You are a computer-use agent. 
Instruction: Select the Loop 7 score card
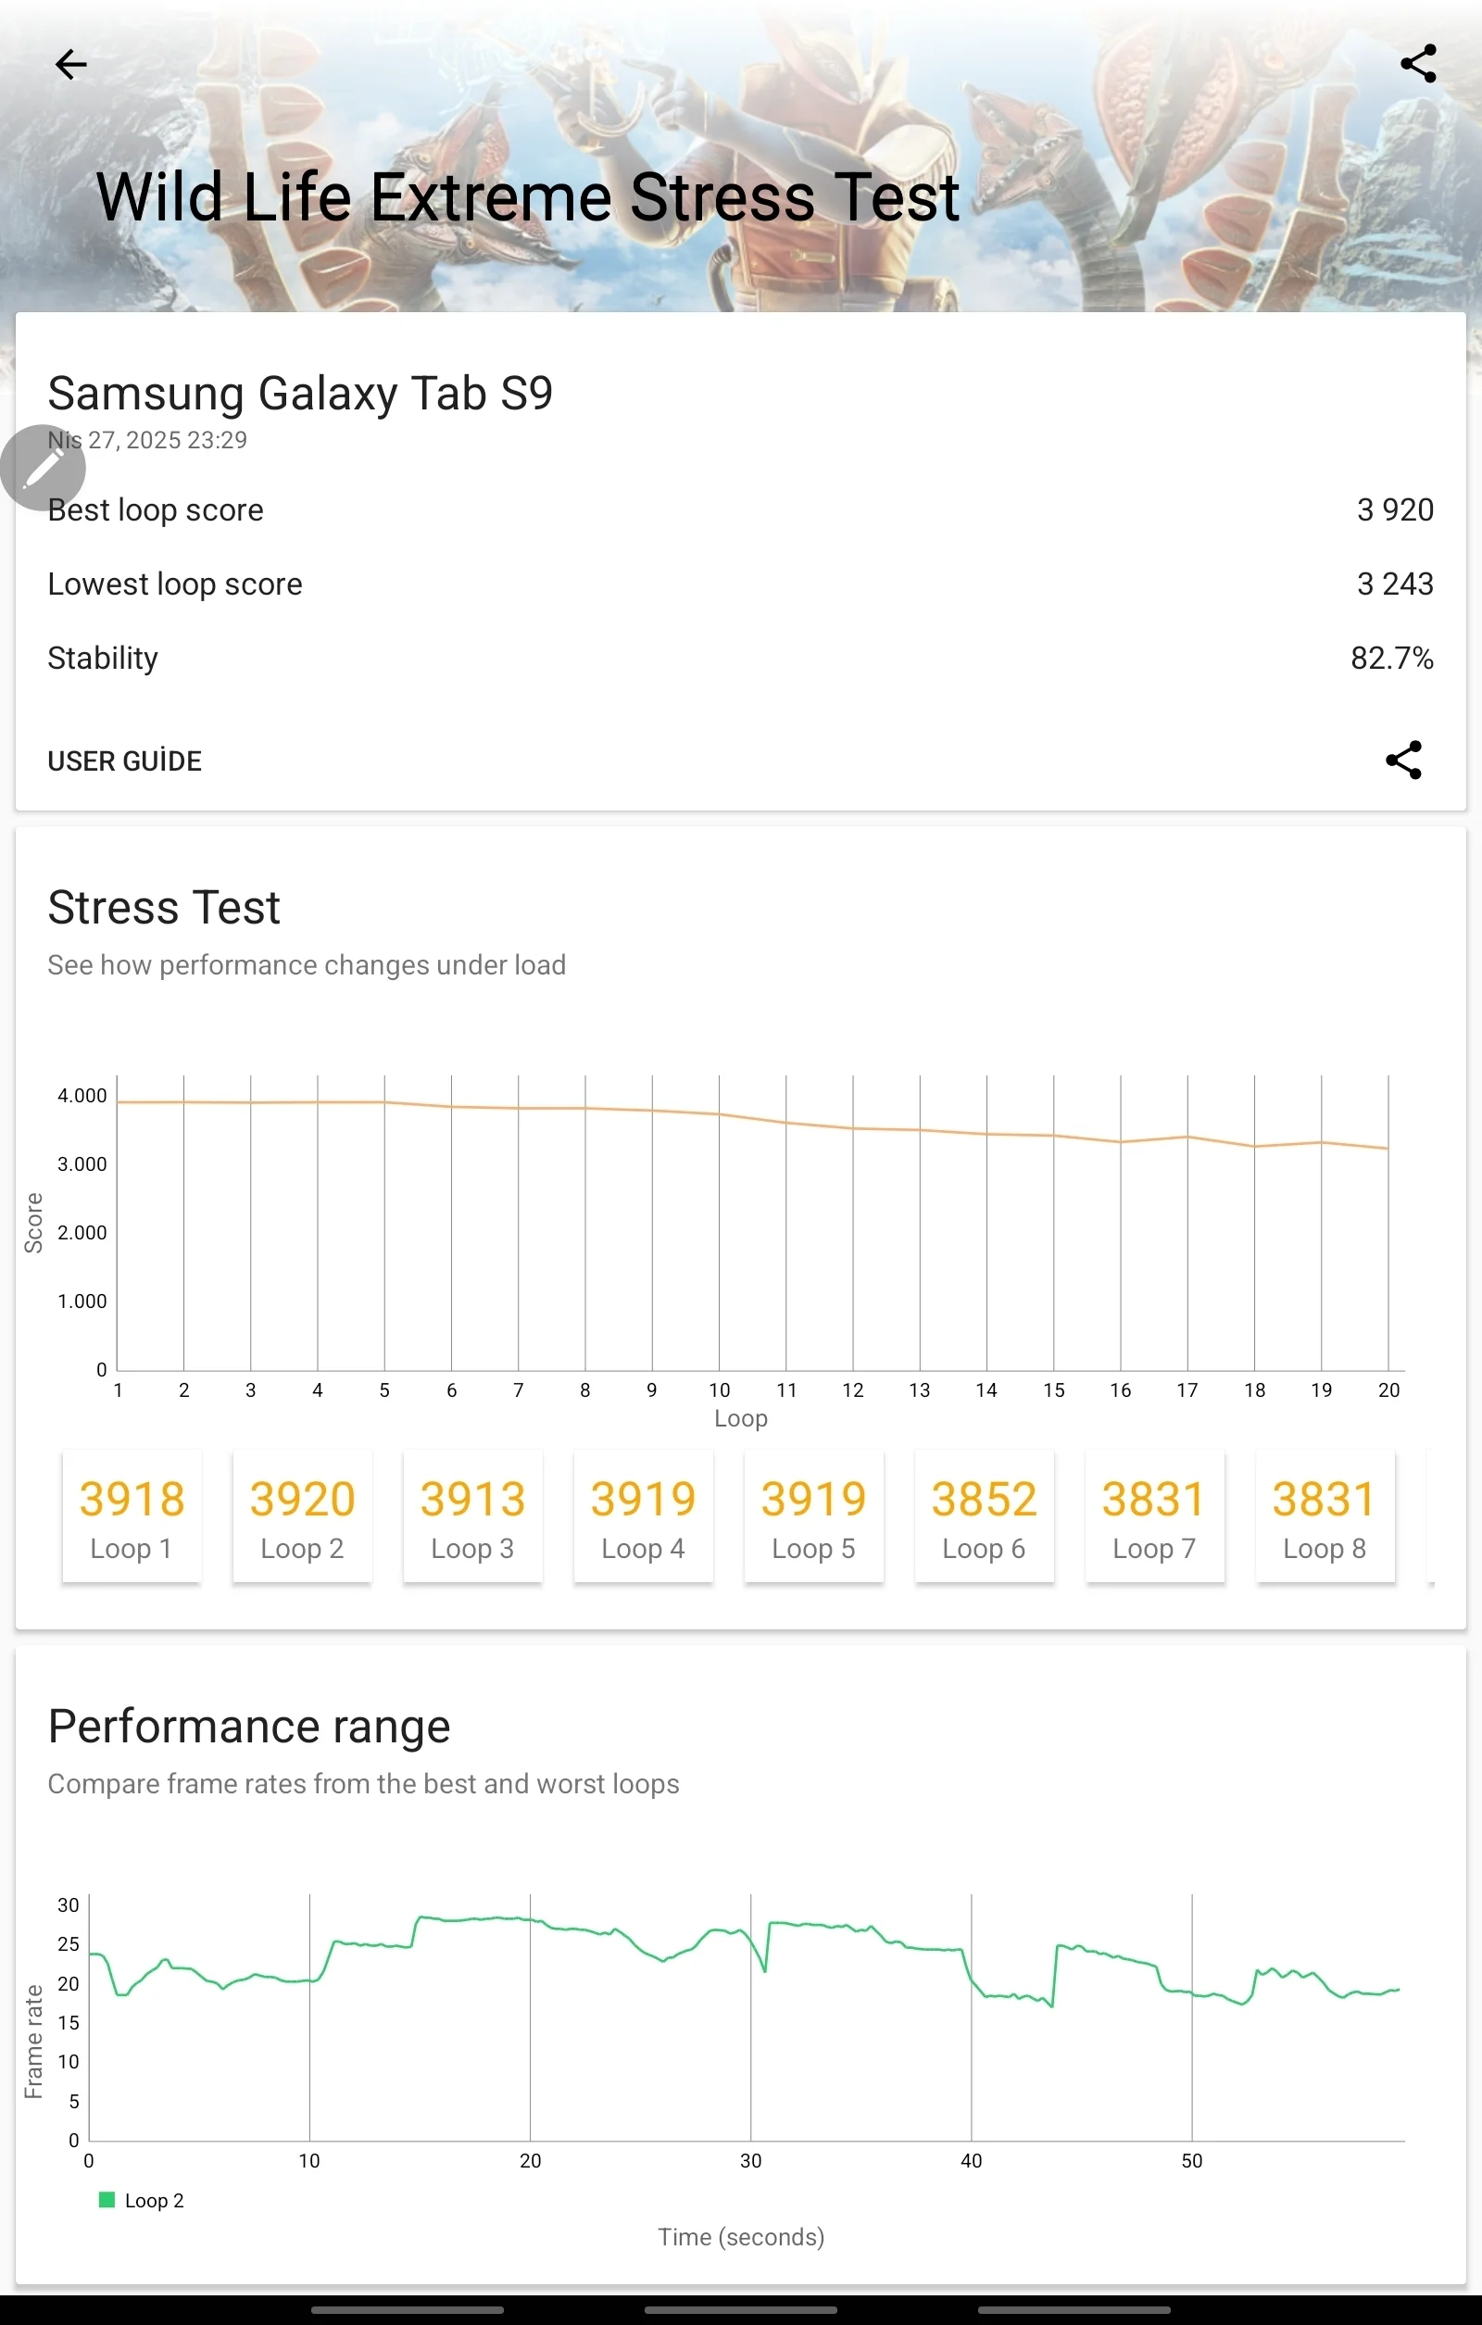(x=1154, y=1516)
